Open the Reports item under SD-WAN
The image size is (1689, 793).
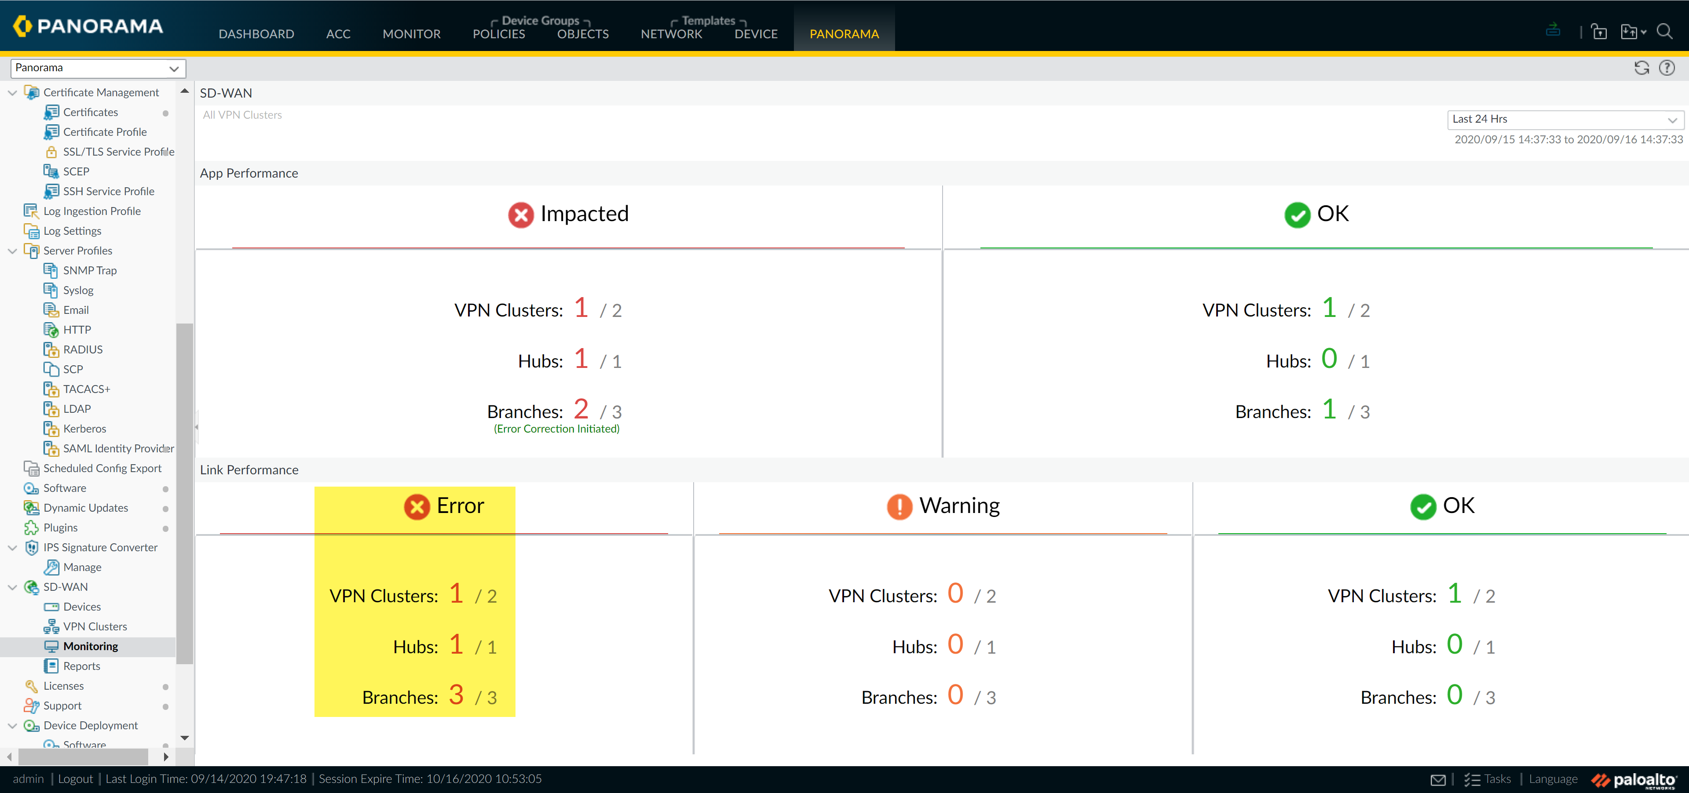click(x=81, y=666)
